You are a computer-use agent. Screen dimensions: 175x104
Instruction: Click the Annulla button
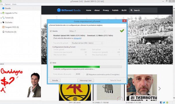(x=55, y=81)
